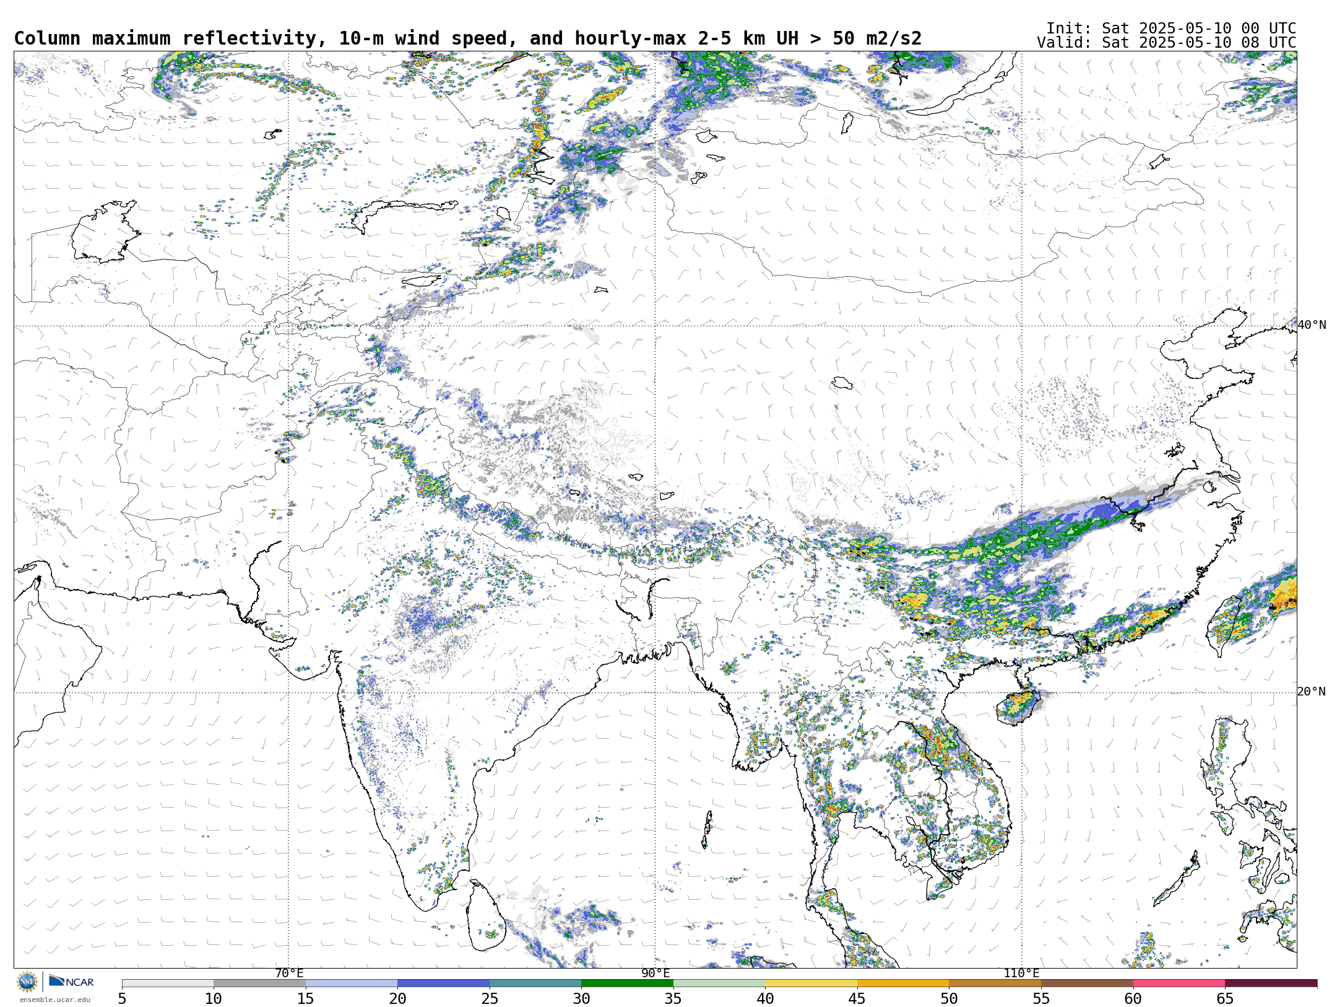The image size is (1337, 1007).
Task: Click the colorbar tick label 30
Action: [x=581, y=999]
